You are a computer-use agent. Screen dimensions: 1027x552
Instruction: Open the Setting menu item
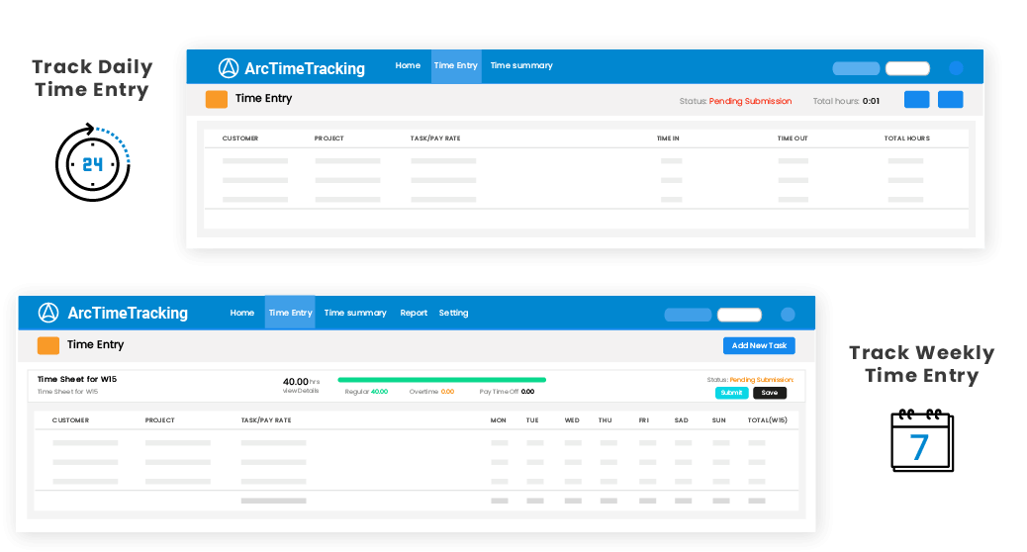(x=453, y=313)
